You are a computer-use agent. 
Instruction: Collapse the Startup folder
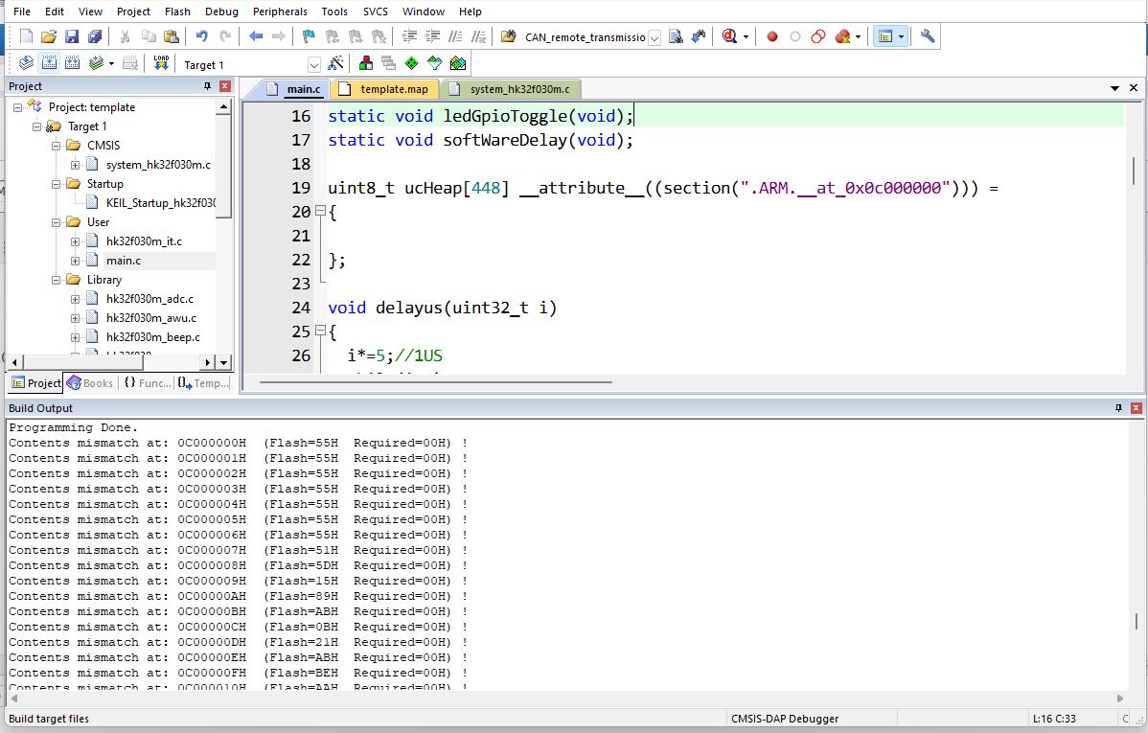pyautogui.click(x=56, y=184)
